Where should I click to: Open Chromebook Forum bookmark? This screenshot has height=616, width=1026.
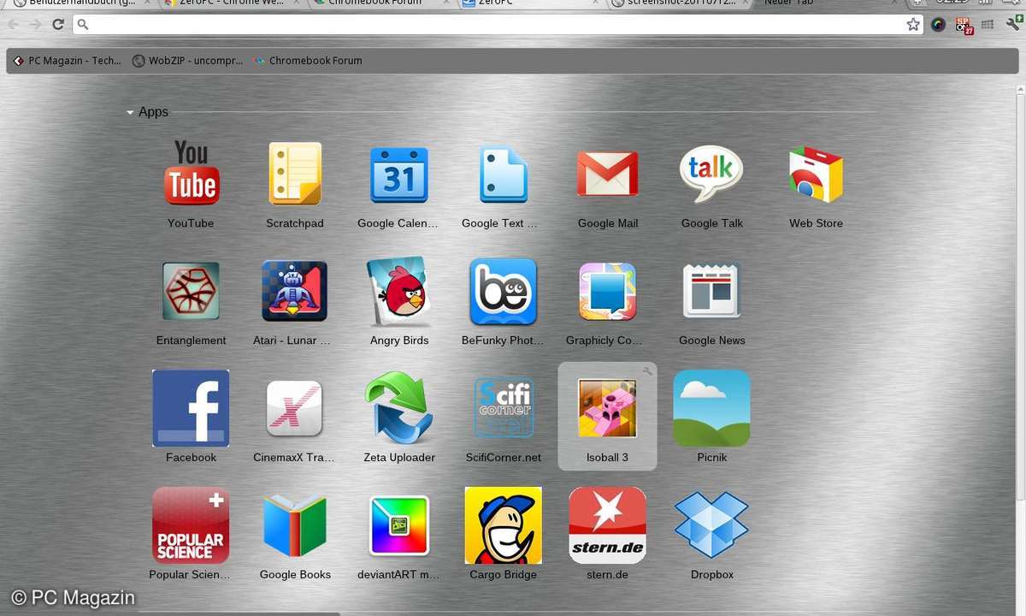[308, 61]
